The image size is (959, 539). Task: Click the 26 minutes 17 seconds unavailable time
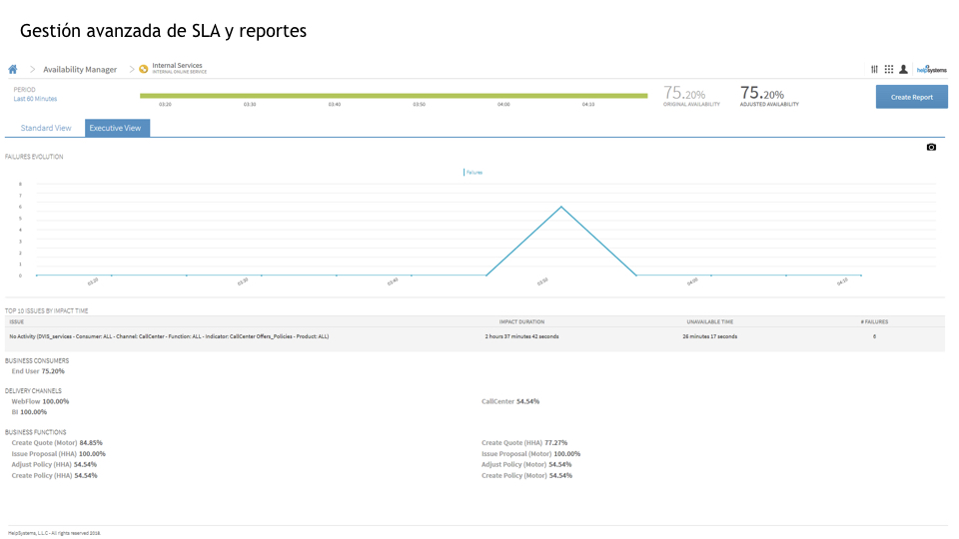[709, 336]
